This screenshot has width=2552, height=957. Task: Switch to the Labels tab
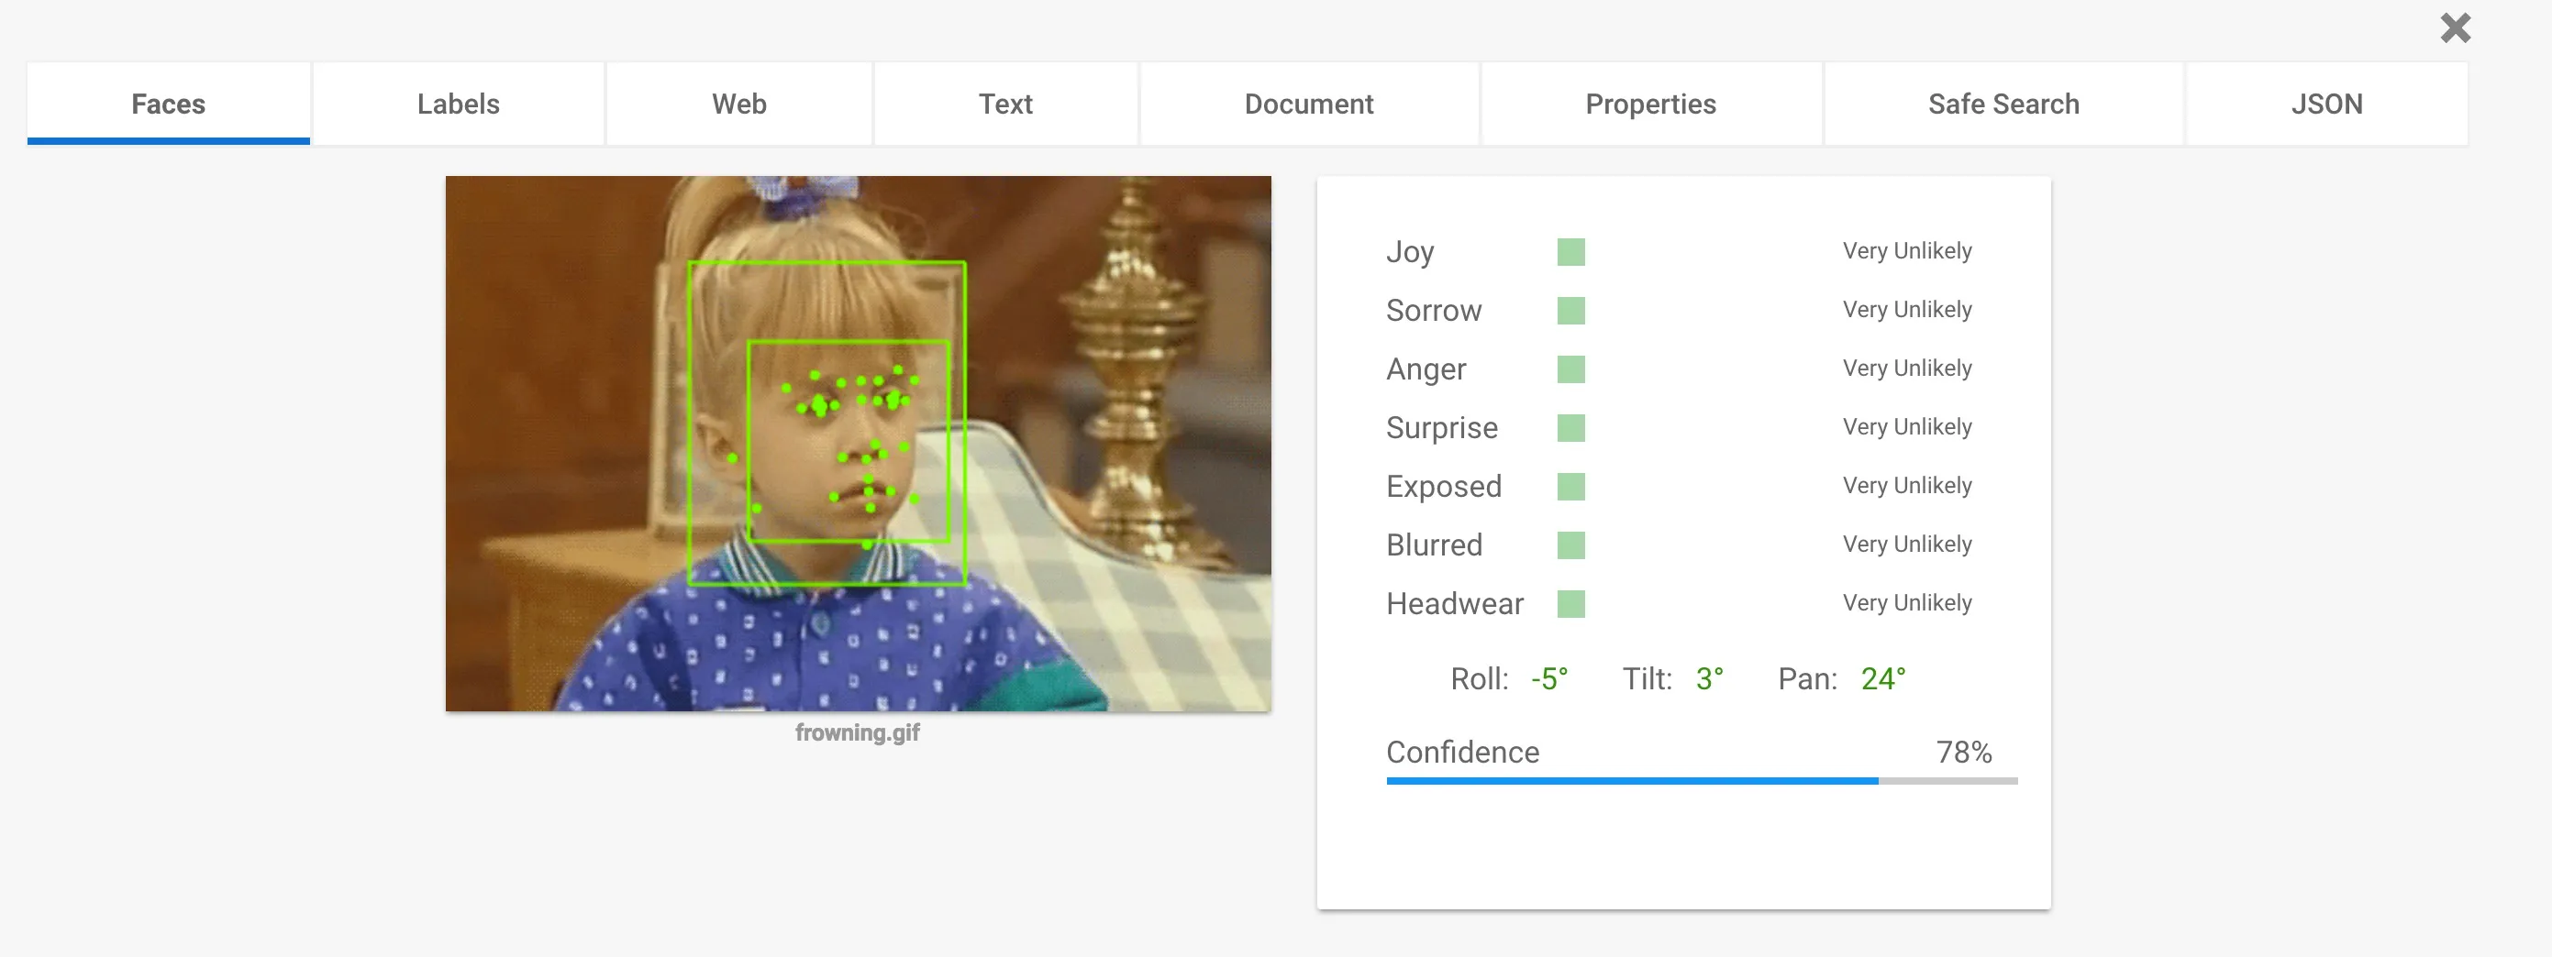(458, 104)
